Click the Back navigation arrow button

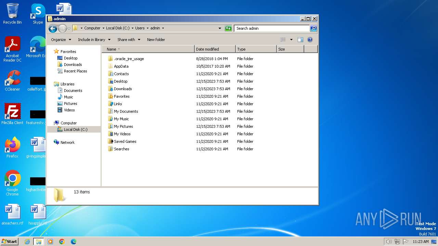coord(53,28)
